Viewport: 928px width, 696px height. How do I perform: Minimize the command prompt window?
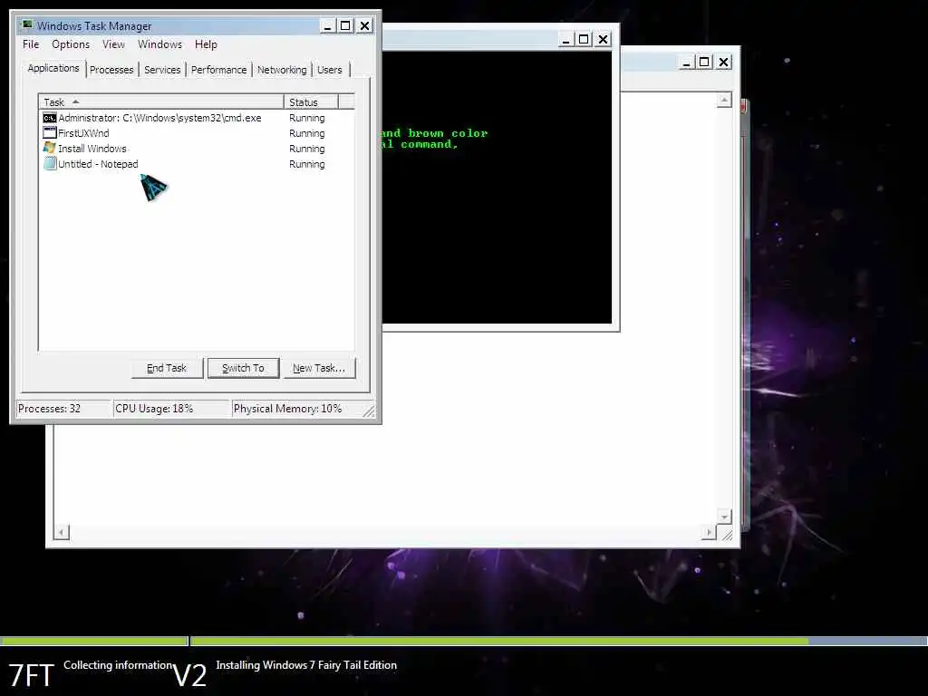[x=565, y=39]
